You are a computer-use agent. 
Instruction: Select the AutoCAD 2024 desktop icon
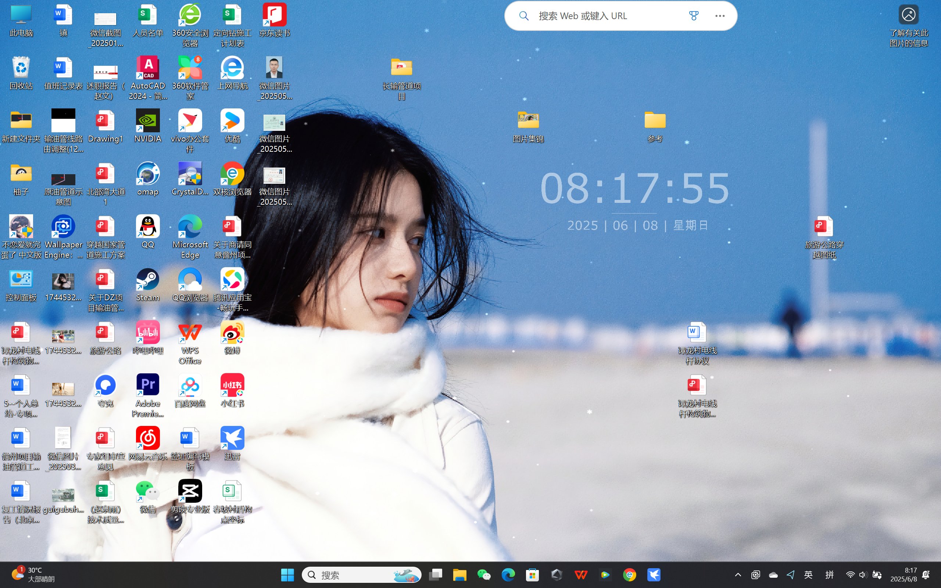click(x=147, y=68)
